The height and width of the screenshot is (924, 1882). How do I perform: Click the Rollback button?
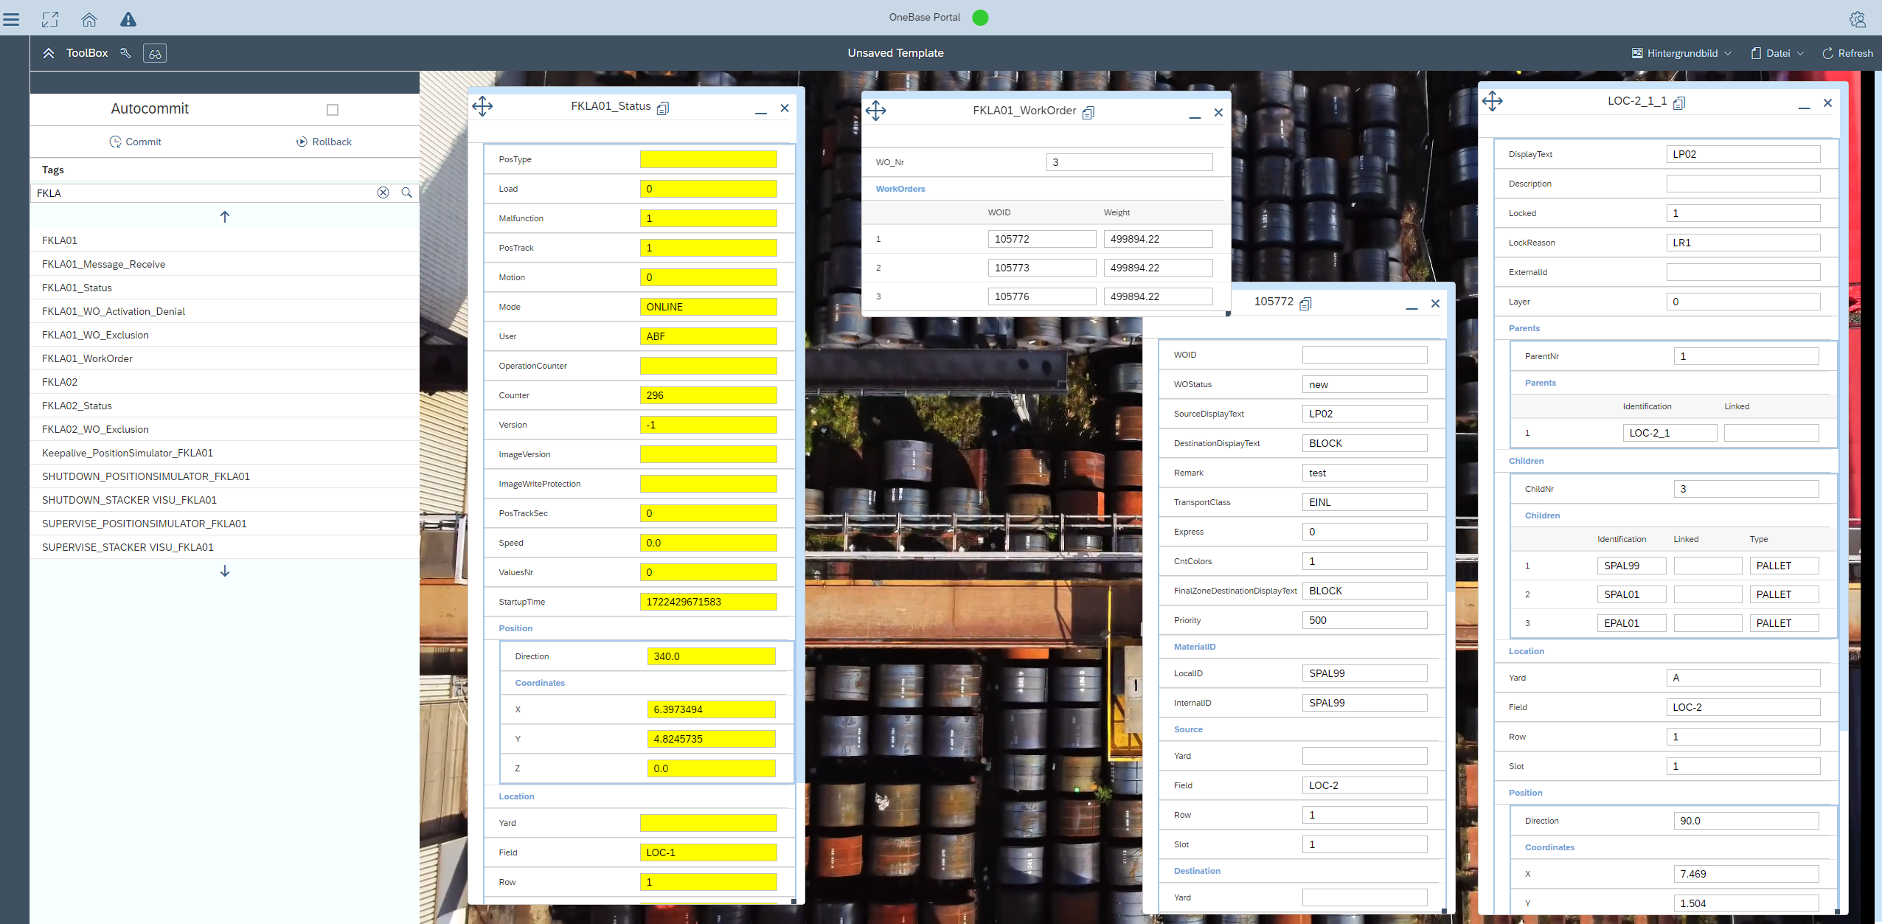click(x=324, y=142)
